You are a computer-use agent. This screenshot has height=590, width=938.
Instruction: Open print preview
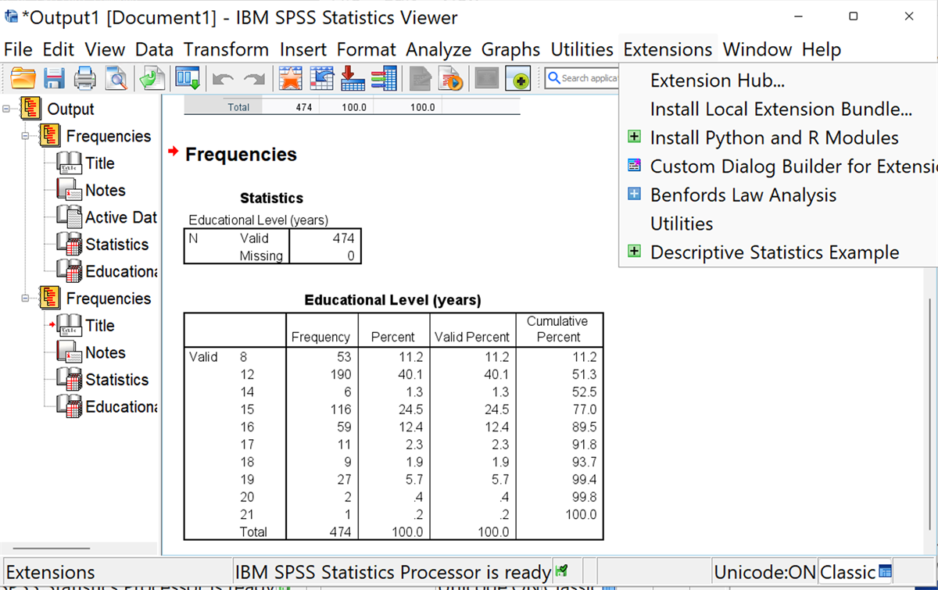pyautogui.click(x=114, y=77)
